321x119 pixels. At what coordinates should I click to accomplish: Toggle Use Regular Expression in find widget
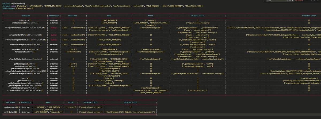pyautogui.click(x=293, y=1)
